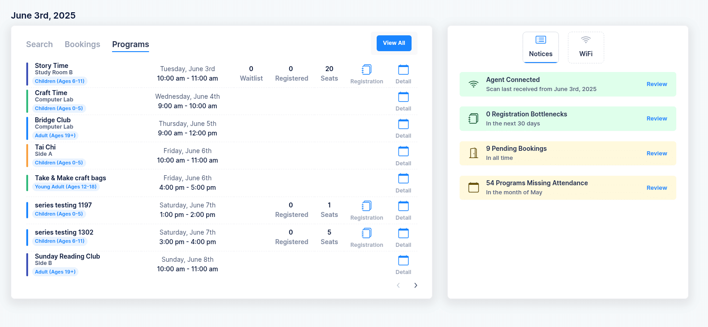Click the next page chevron
The width and height of the screenshot is (708, 327).
416,285
